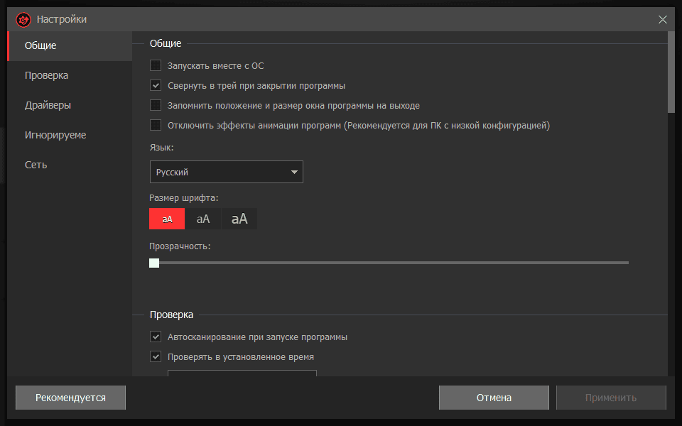Enable Запомнить положение и размер окна
The image size is (682, 426).
pos(156,106)
